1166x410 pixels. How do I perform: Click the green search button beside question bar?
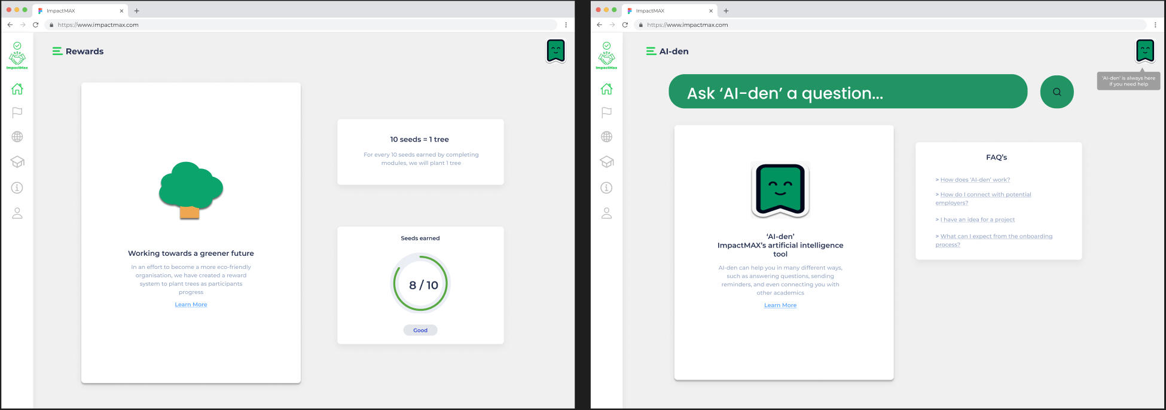pos(1057,92)
